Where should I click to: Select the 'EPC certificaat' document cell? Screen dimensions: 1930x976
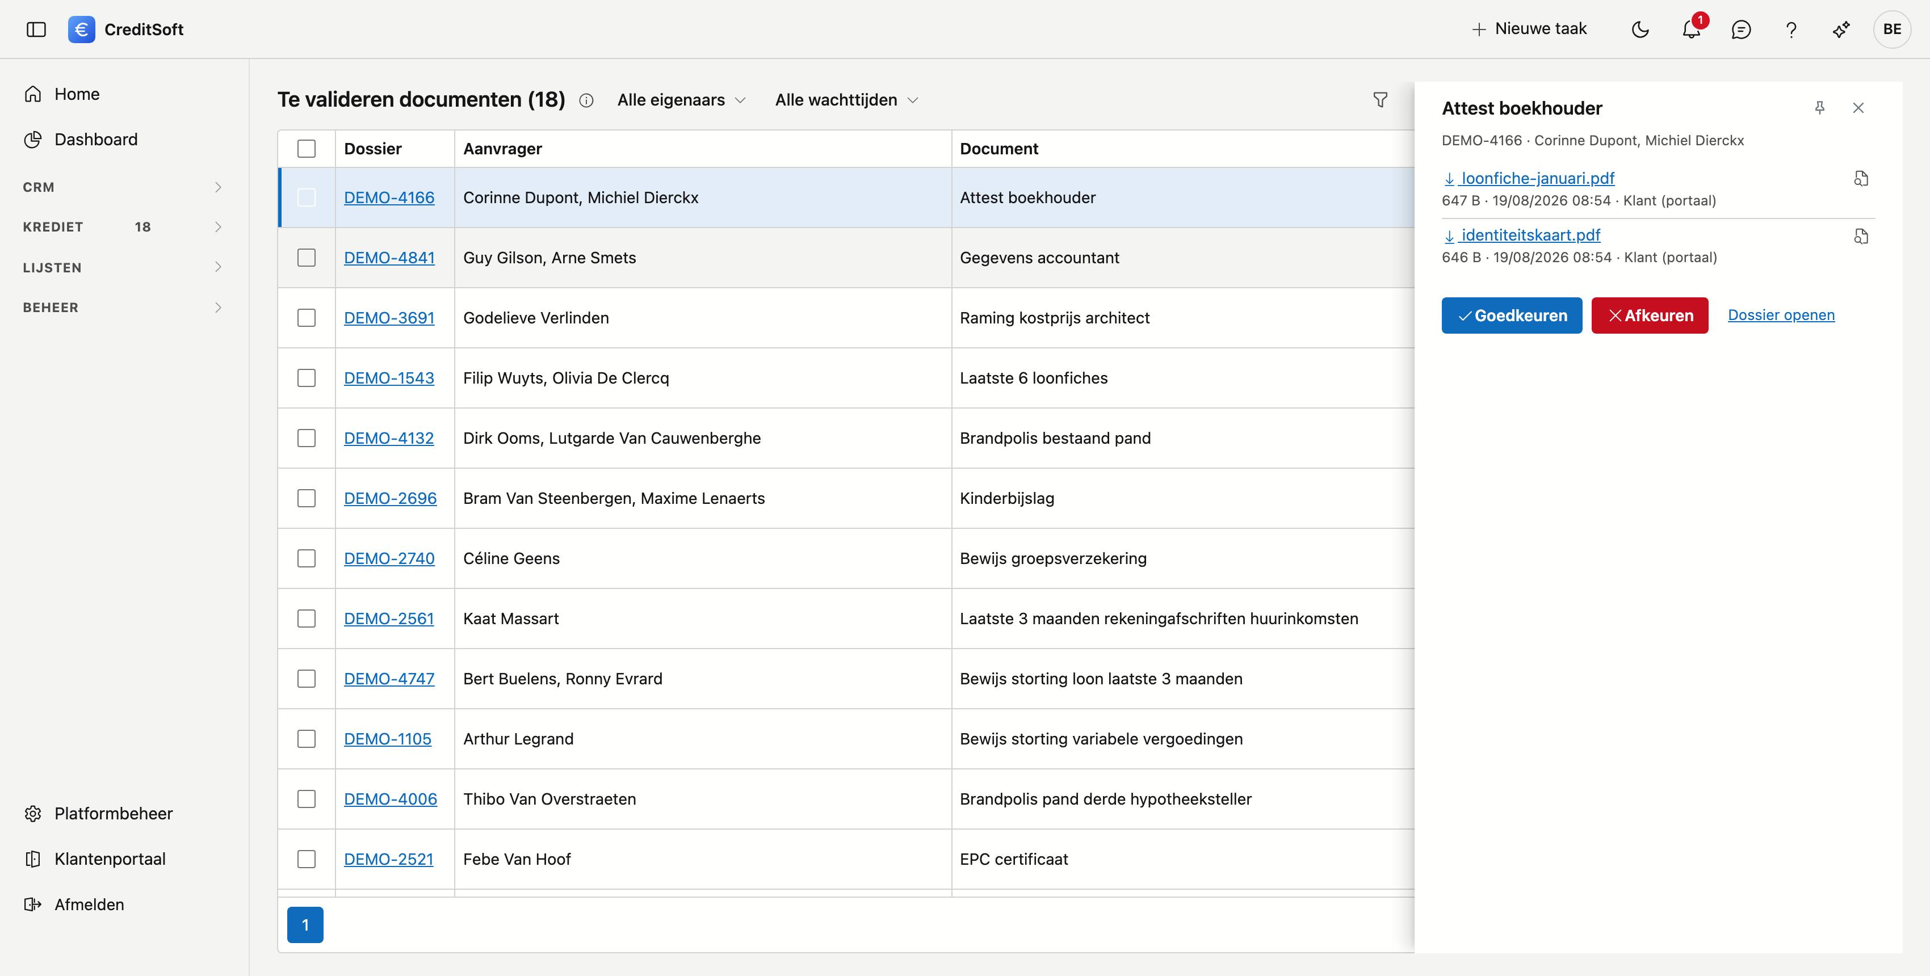click(x=1182, y=859)
